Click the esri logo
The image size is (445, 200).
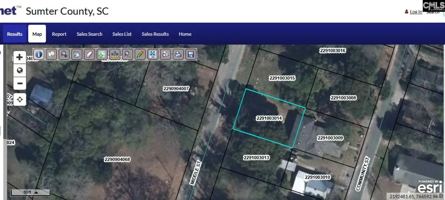point(430,187)
